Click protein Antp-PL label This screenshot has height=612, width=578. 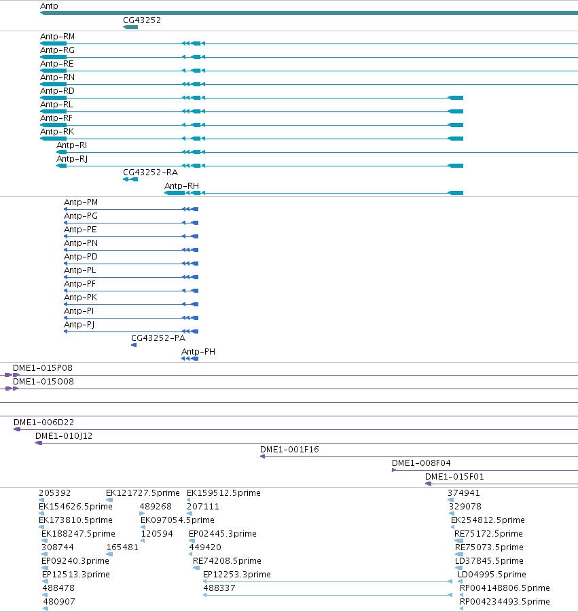(80, 270)
